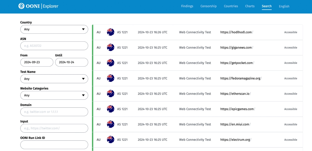Go to the Findings page

coord(187,6)
